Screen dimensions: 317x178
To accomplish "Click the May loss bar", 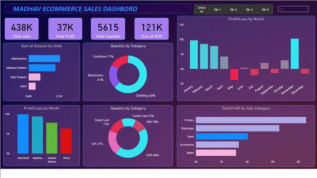I will point(234,75).
